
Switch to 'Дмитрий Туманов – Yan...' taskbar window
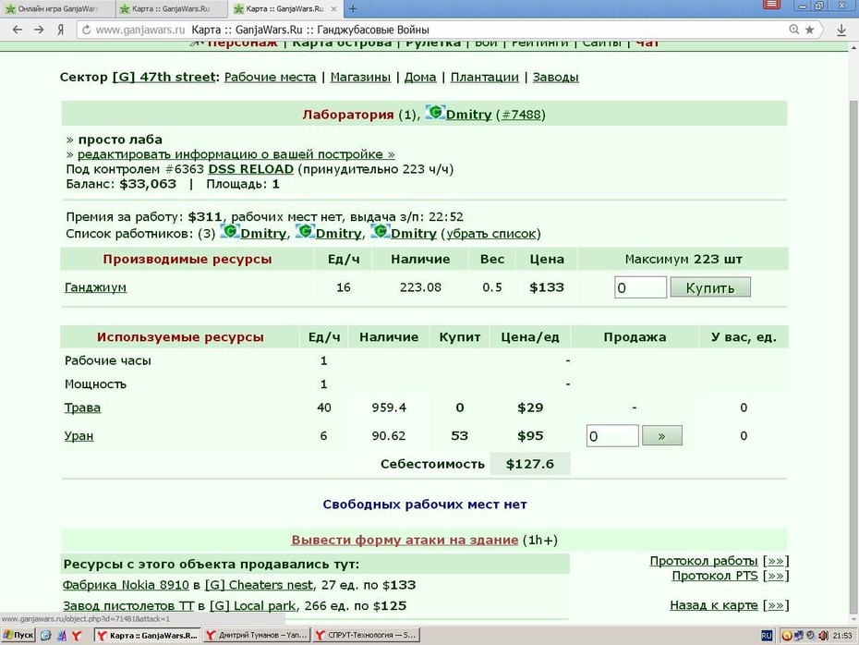click(257, 635)
